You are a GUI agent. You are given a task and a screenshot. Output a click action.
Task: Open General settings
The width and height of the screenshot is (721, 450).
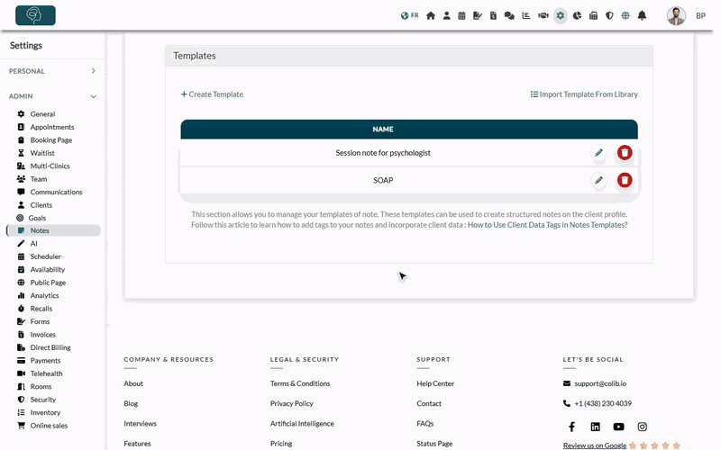pyautogui.click(x=42, y=114)
